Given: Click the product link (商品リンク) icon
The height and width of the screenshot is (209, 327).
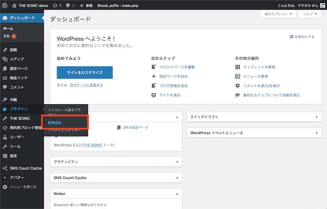Looking at the screenshot, I should click(x=5, y=78).
